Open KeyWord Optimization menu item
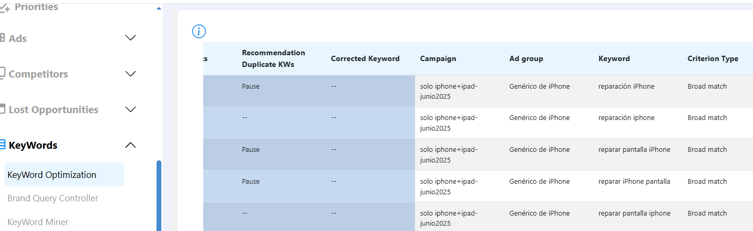 (64, 175)
